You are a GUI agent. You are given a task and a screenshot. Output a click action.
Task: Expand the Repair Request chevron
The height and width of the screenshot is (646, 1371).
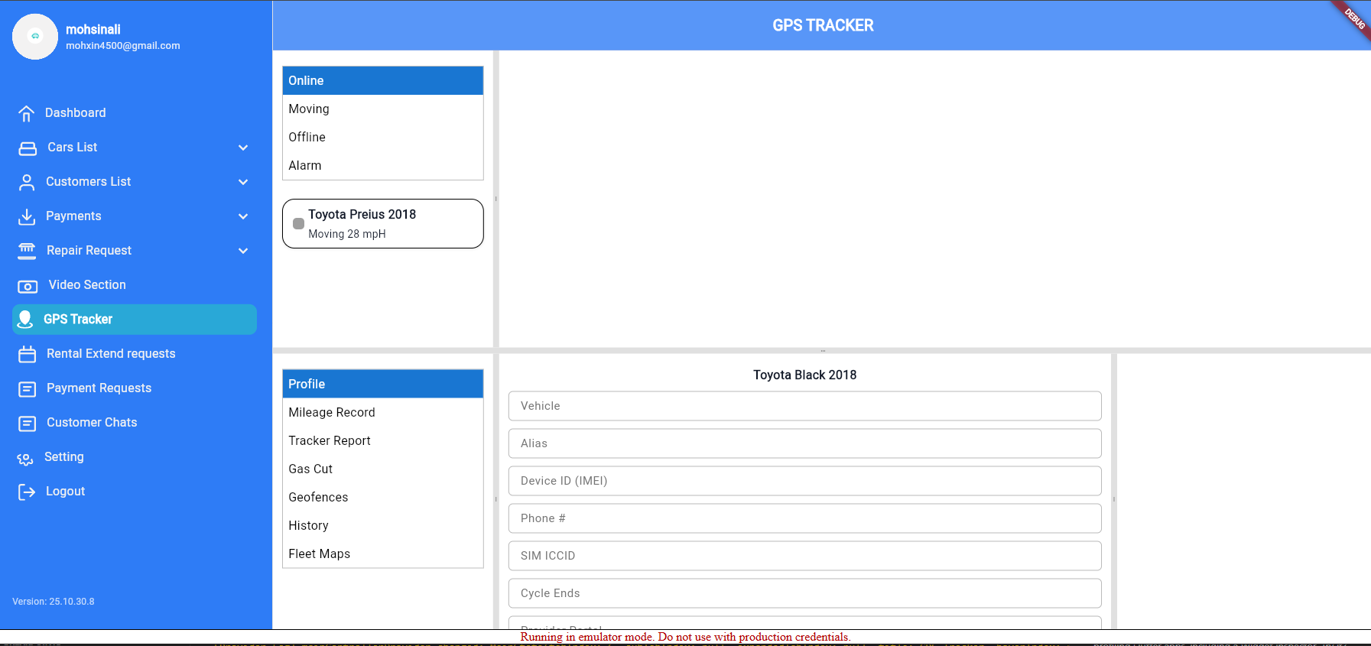[x=243, y=251]
